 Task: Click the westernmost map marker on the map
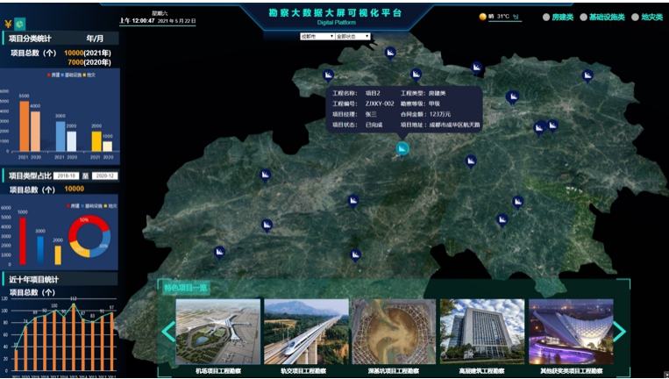pyautogui.click(x=219, y=253)
